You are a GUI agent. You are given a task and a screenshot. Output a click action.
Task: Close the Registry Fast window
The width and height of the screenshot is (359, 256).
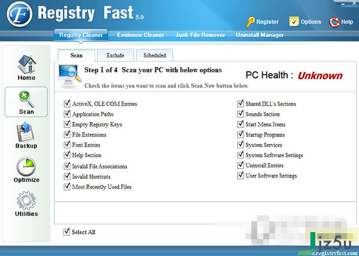354,3
